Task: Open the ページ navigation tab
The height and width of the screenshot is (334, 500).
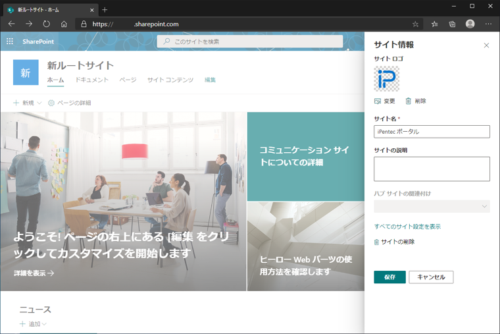Action: [128, 80]
